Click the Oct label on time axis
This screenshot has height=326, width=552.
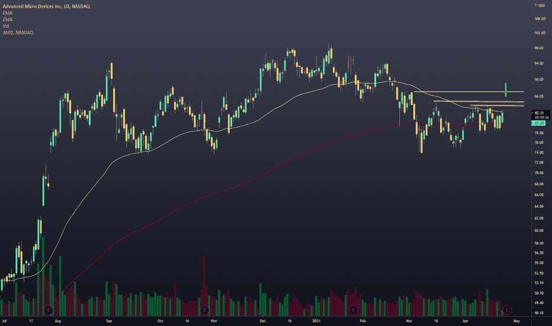(x=160, y=321)
